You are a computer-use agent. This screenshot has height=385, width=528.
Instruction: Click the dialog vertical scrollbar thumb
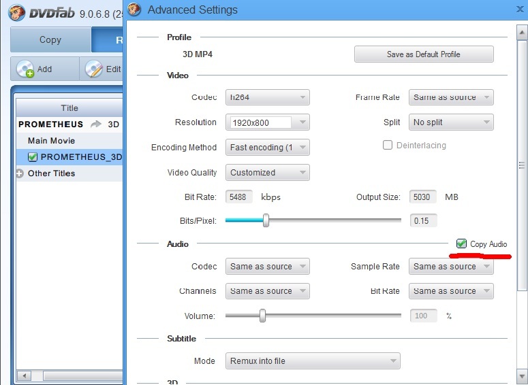pos(522,165)
